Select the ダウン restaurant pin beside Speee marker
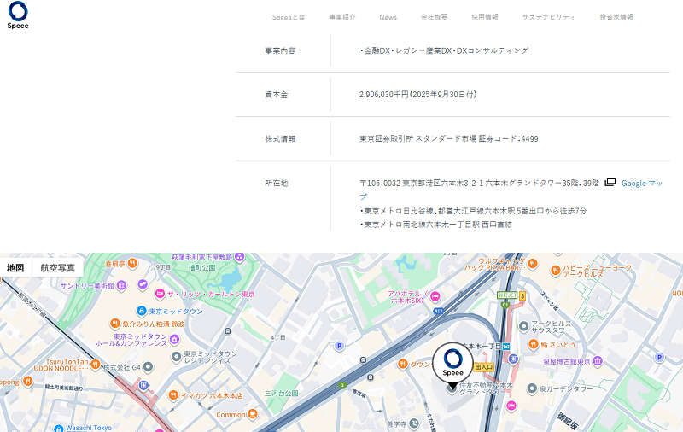 [x=403, y=364]
